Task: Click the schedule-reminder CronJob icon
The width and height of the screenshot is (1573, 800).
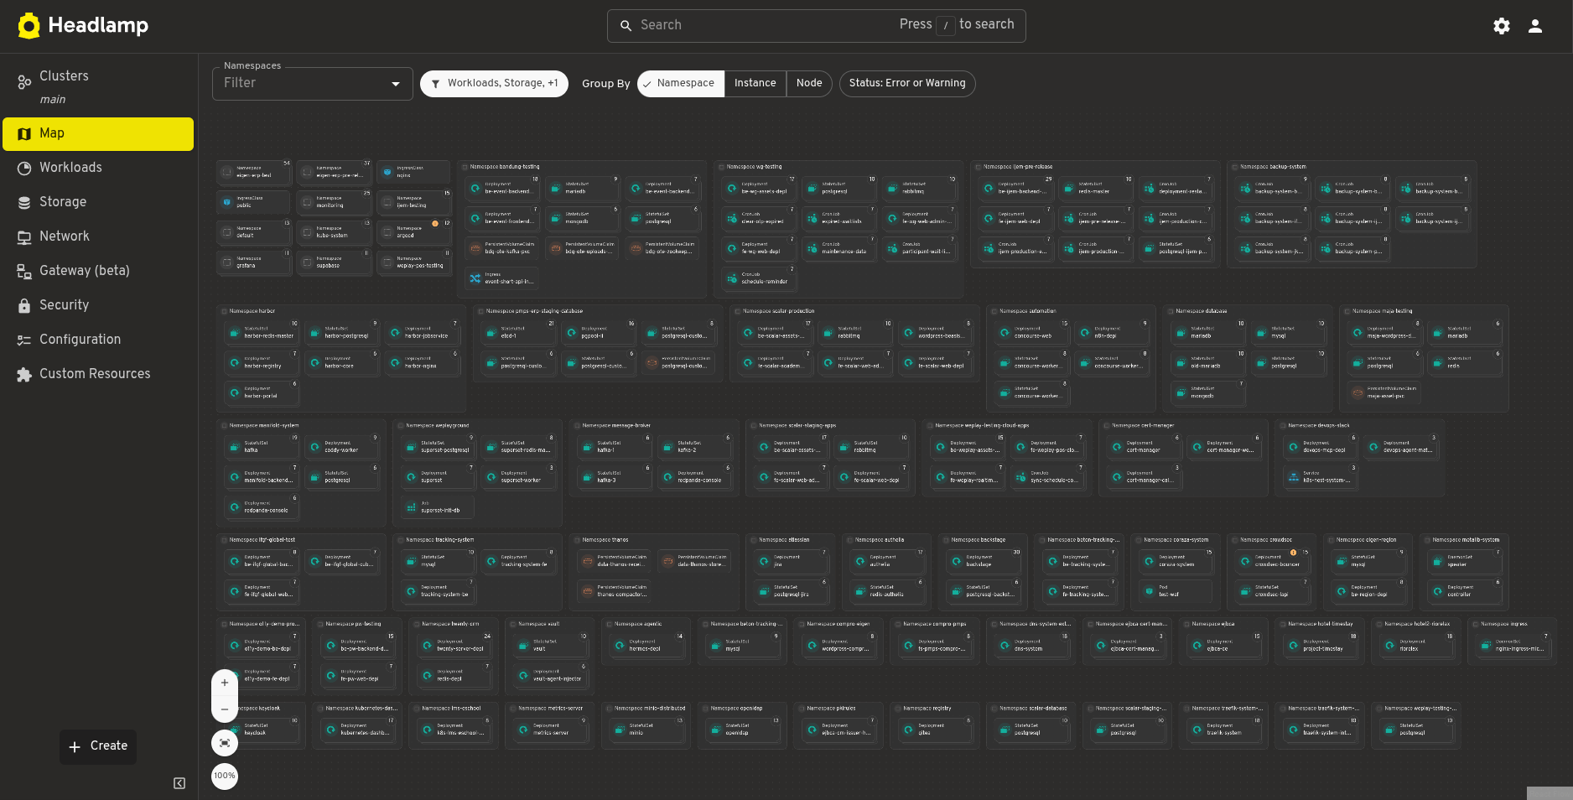Action: 732,278
